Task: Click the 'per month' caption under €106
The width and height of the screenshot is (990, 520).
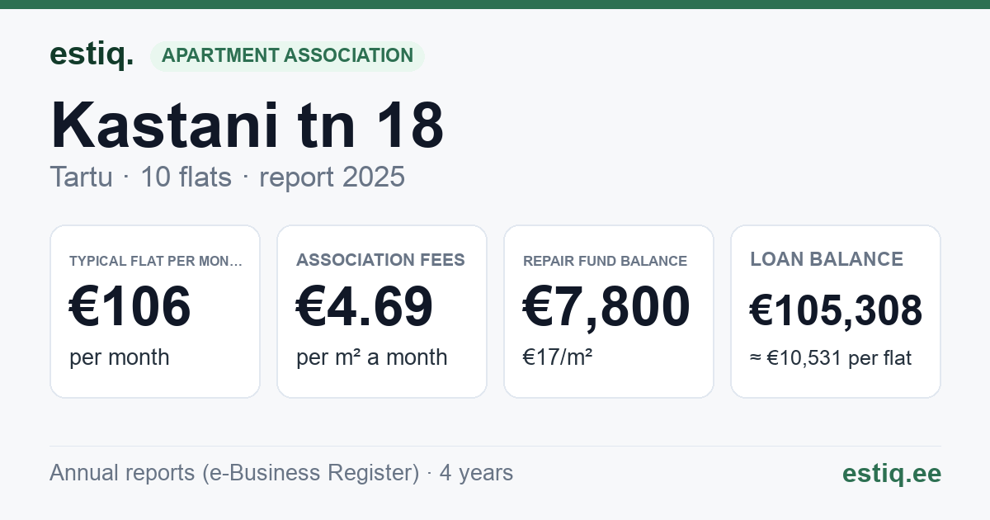Action: click(119, 357)
